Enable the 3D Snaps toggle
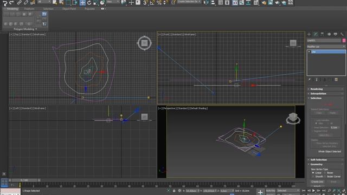 coord(145,3)
